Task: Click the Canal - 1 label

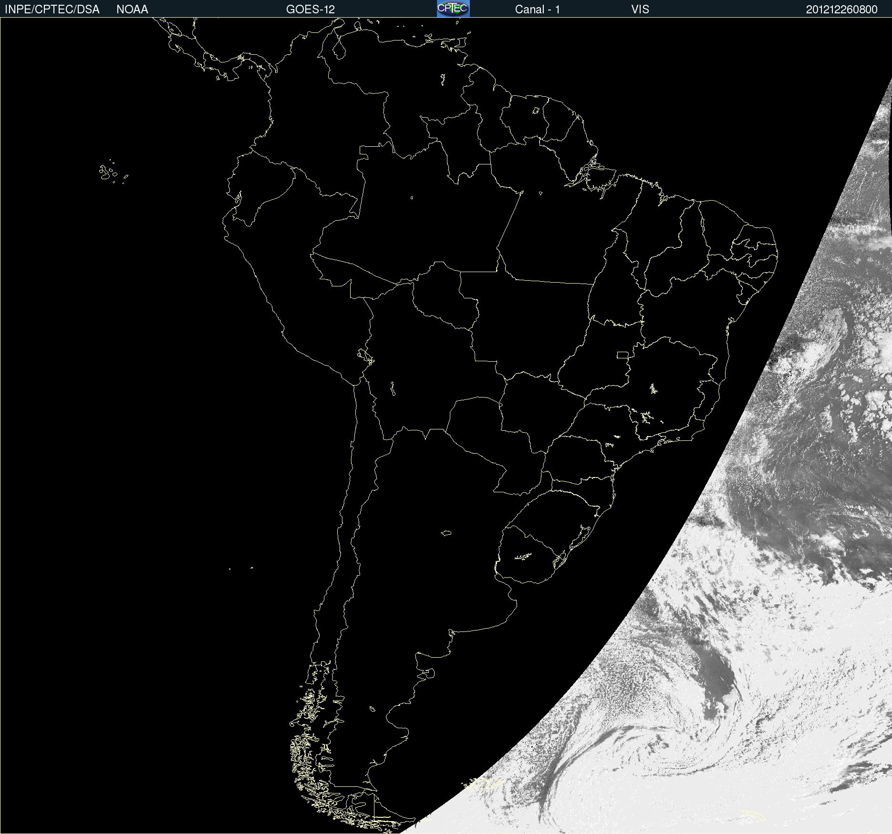Action: tap(538, 10)
